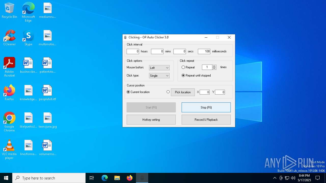326x183 pixels.
Task: Open Firefox desktop shortcut
Action: [9, 93]
